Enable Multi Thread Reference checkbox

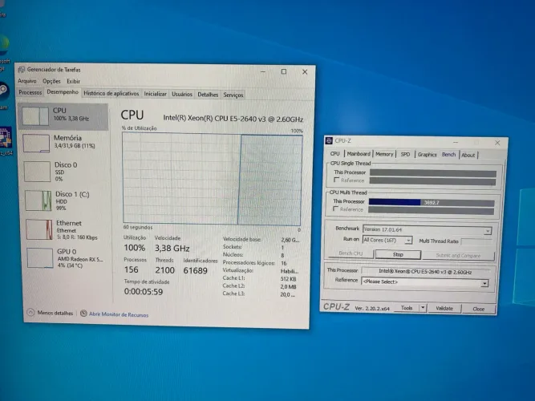pyautogui.click(x=336, y=209)
